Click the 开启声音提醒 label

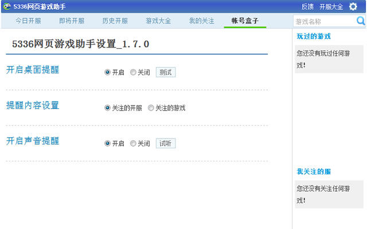(x=33, y=141)
